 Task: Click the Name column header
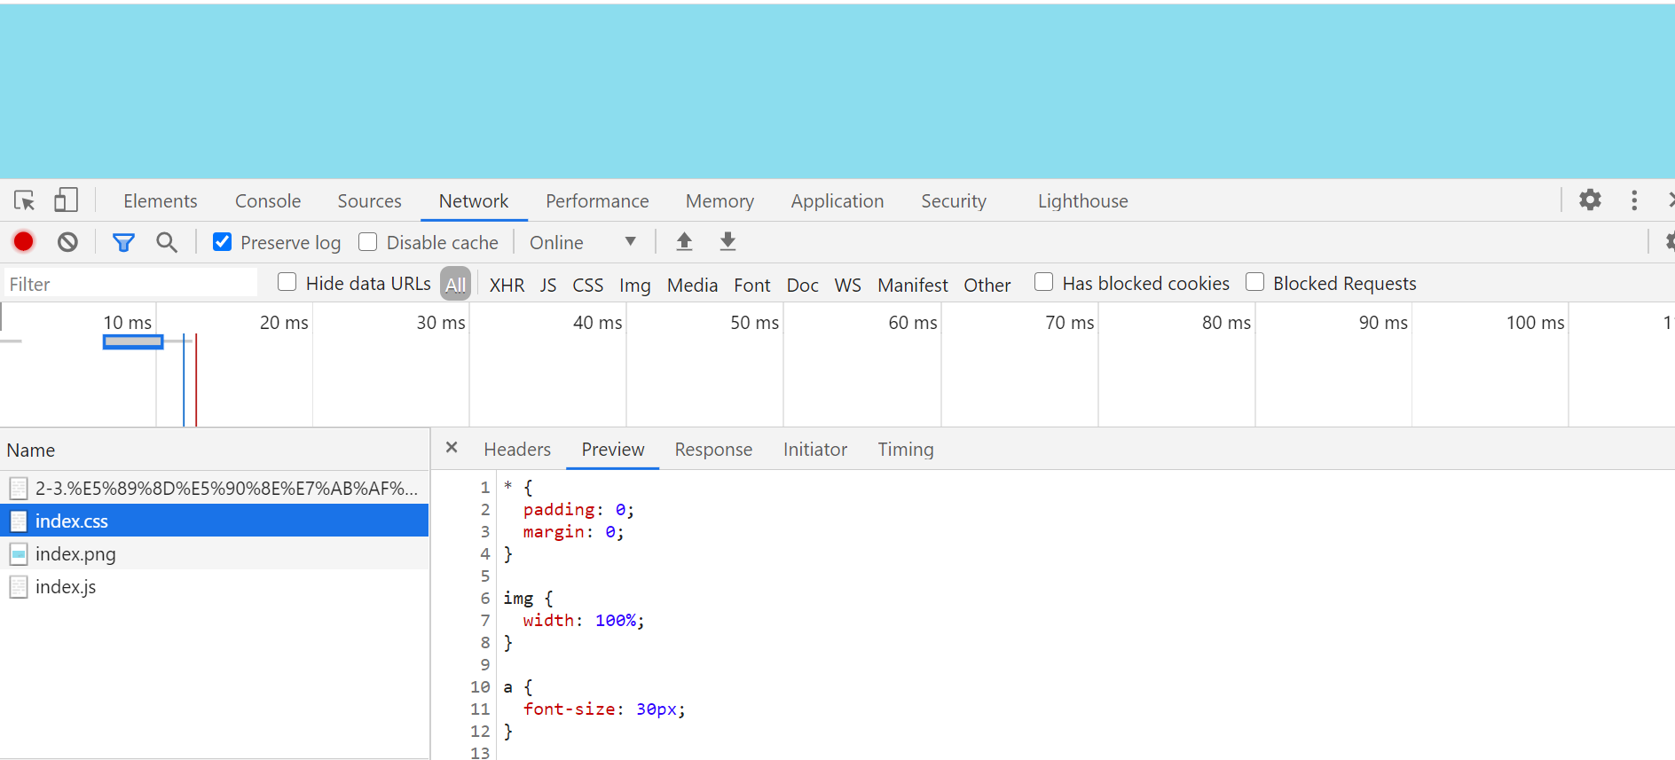[x=215, y=451]
